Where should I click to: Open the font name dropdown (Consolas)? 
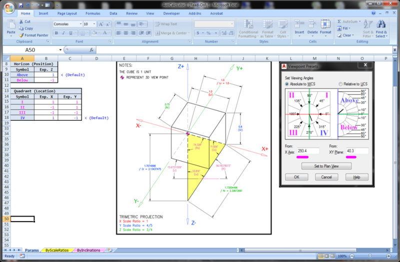point(79,24)
